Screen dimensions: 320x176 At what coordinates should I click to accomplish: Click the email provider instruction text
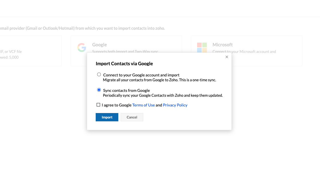[x=83, y=28]
